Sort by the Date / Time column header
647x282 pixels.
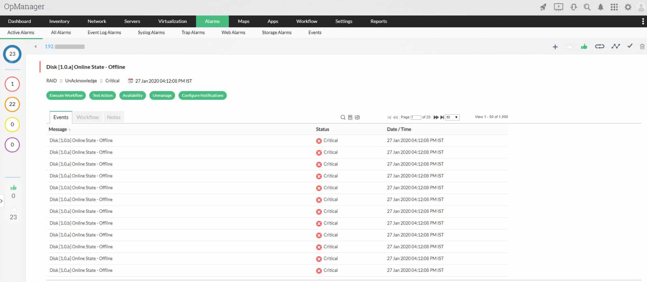tap(399, 129)
